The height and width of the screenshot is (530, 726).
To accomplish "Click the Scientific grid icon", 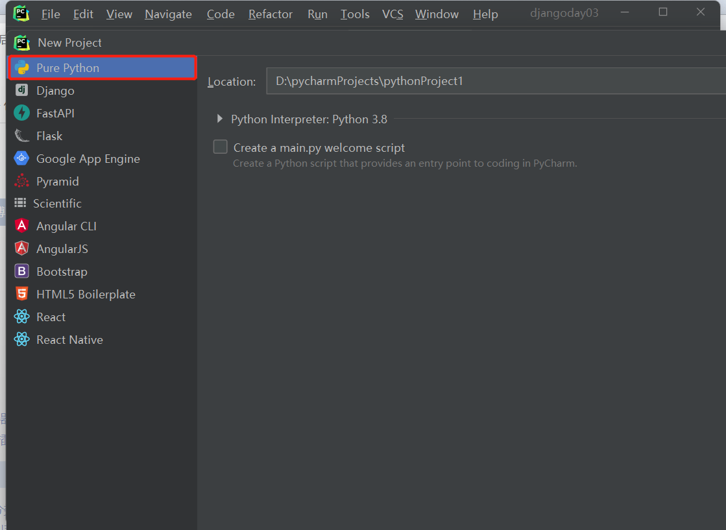I will click(20, 203).
